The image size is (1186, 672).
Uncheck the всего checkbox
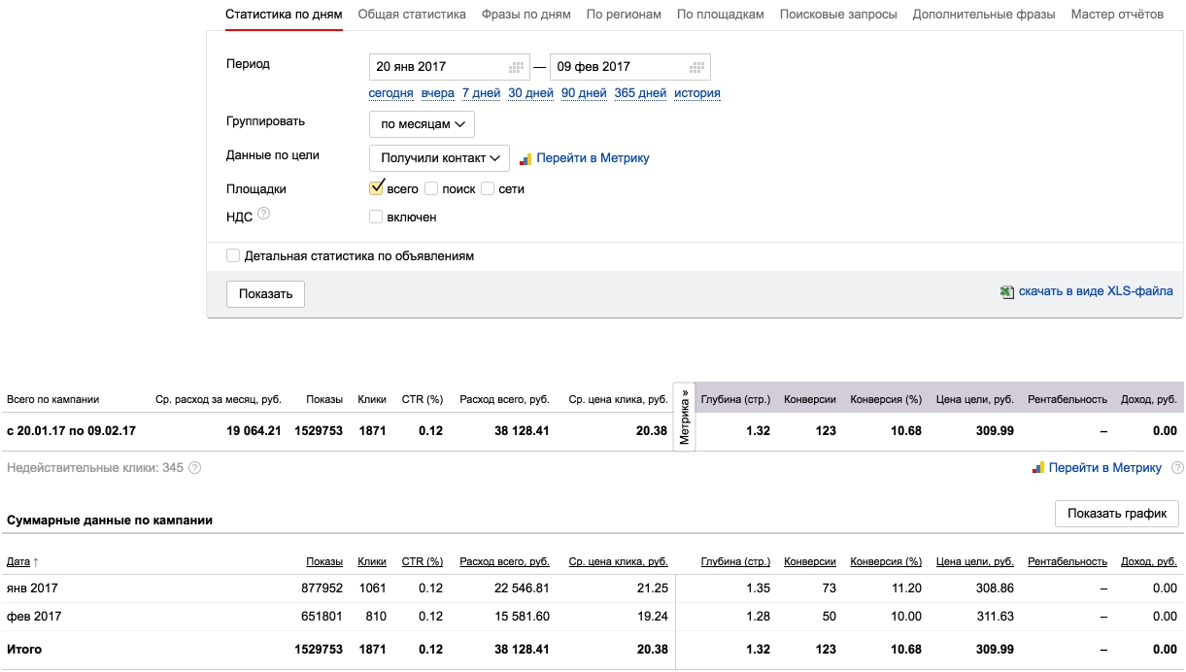click(377, 188)
